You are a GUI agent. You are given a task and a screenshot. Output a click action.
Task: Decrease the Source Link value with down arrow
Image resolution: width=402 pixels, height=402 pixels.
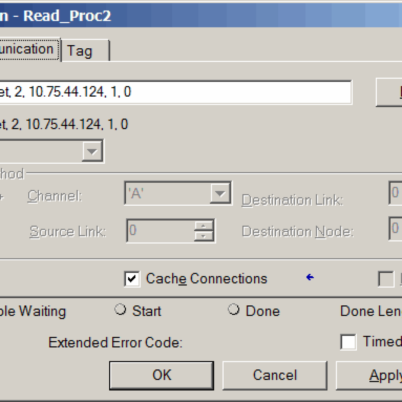coord(204,236)
